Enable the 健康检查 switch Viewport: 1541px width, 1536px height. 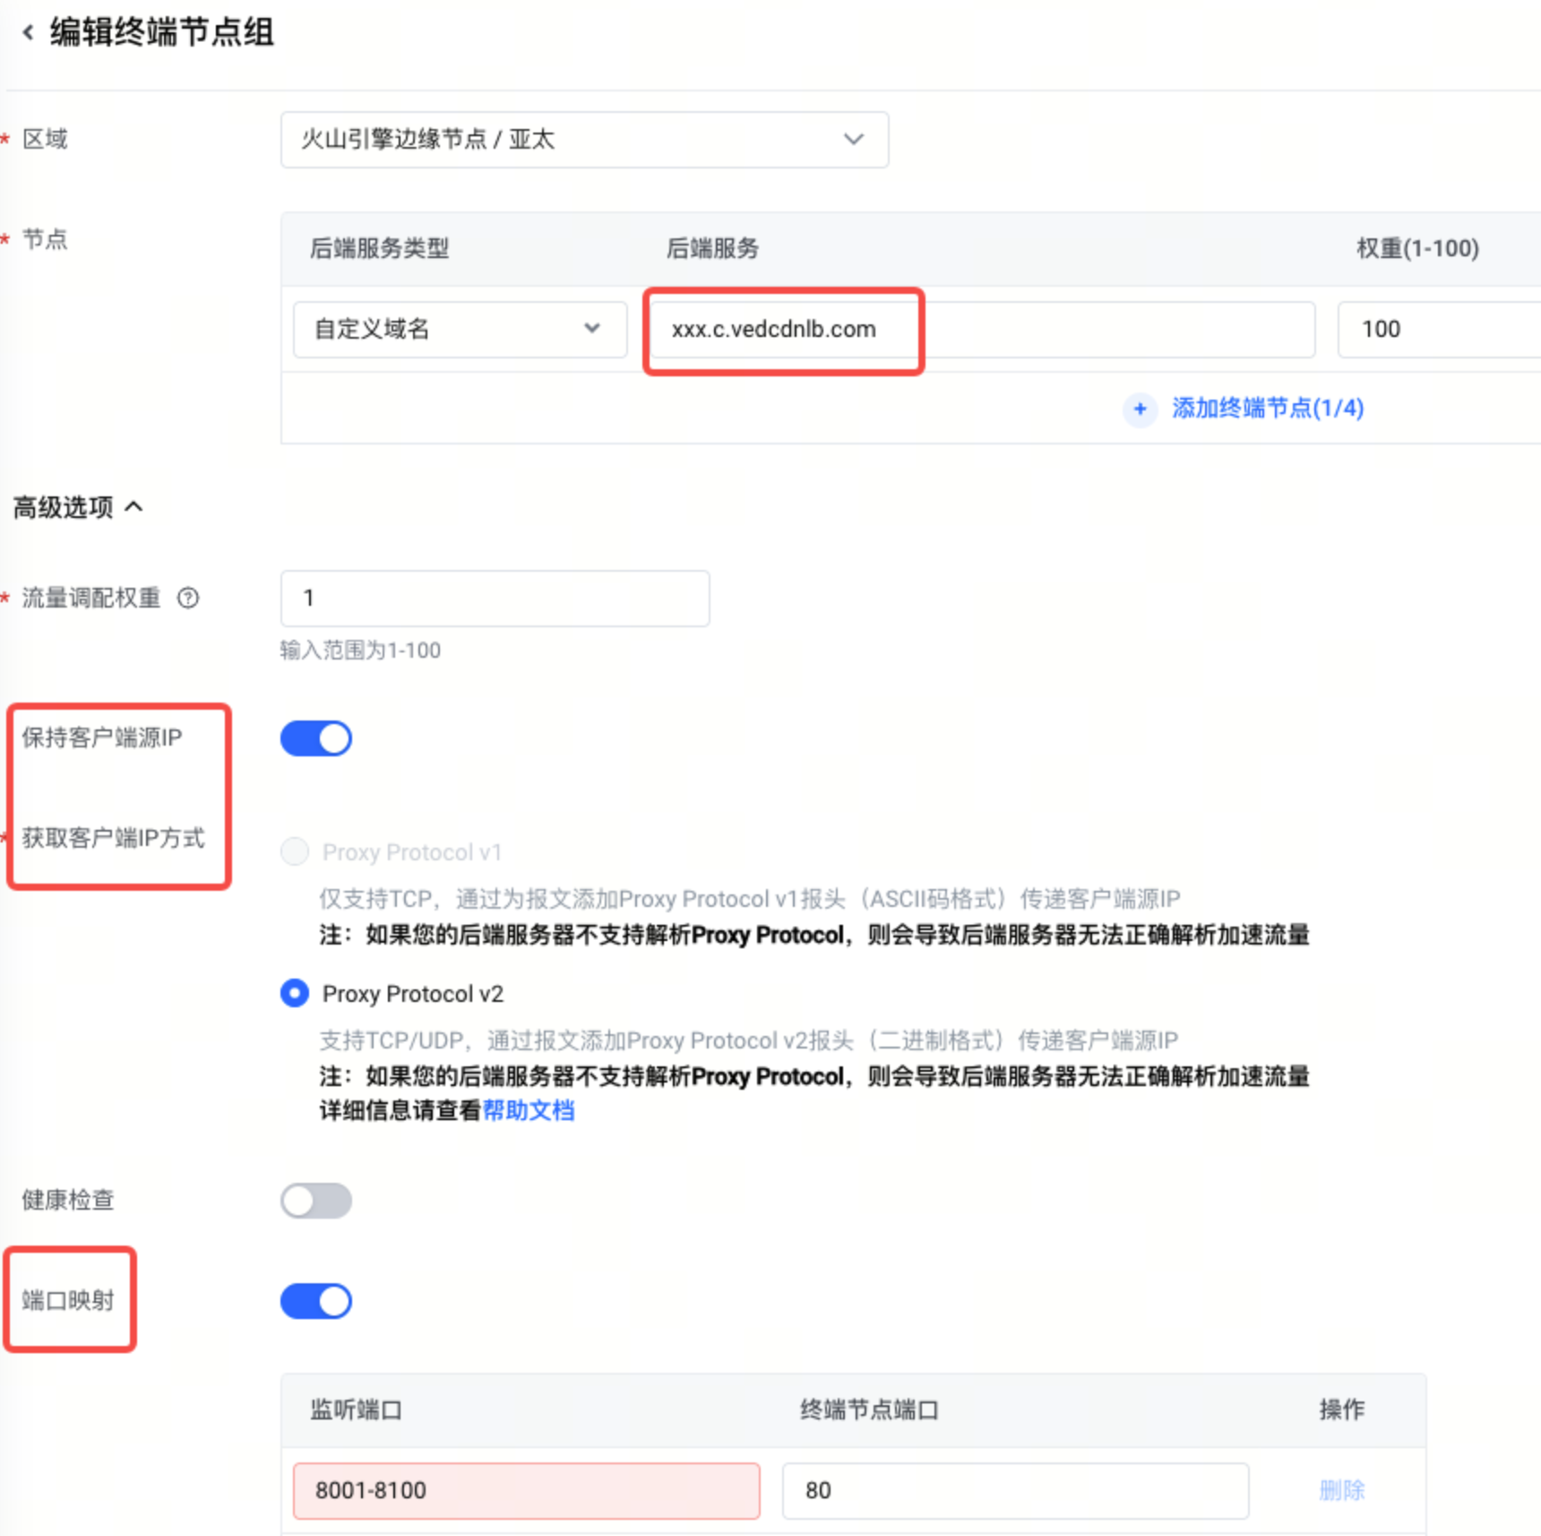coord(316,1200)
